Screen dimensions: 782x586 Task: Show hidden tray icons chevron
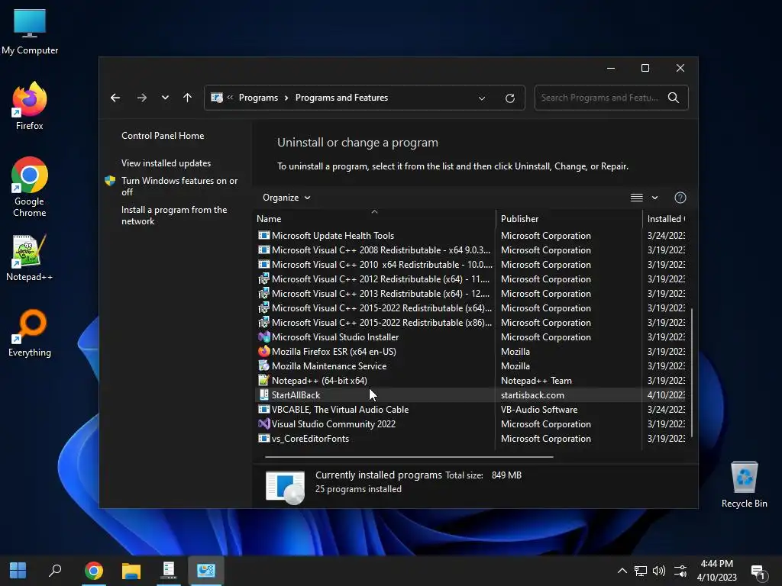622,571
